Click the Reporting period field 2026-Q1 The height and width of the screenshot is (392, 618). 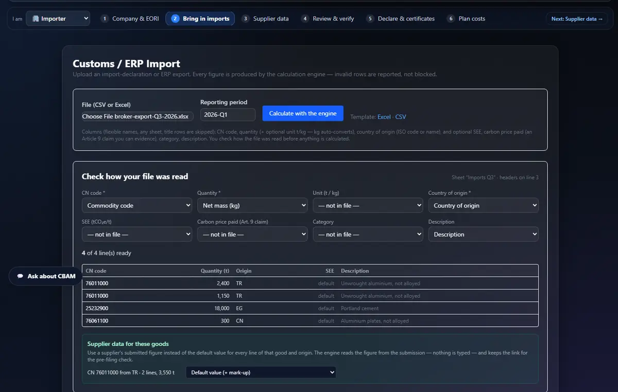pyautogui.click(x=228, y=115)
